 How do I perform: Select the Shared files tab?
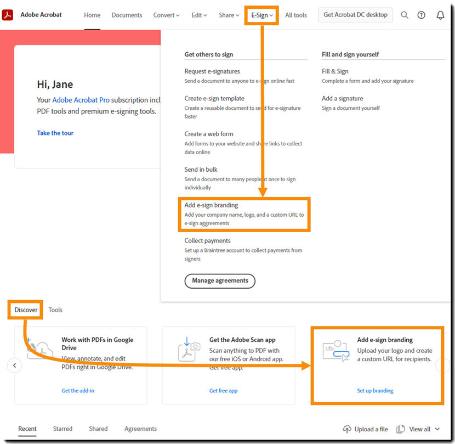coord(98,429)
